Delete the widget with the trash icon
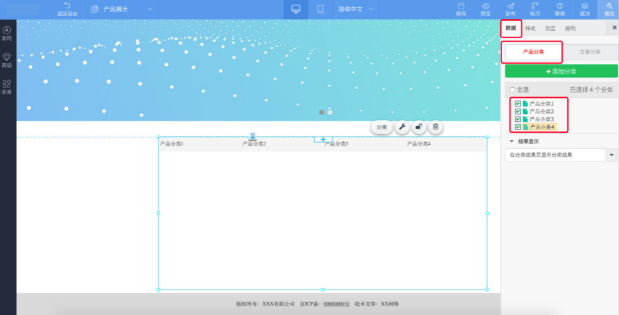Viewport: 619px width, 315px height. (435, 127)
